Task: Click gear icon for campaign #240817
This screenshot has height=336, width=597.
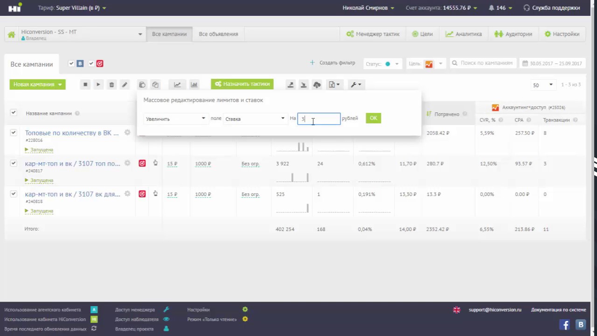Action: pyautogui.click(x=127, y=163)
